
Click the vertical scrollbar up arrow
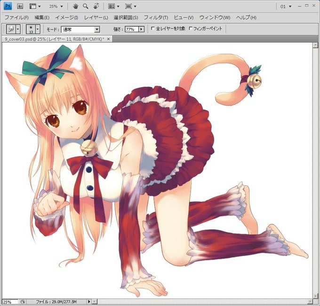tap(315, 45)
